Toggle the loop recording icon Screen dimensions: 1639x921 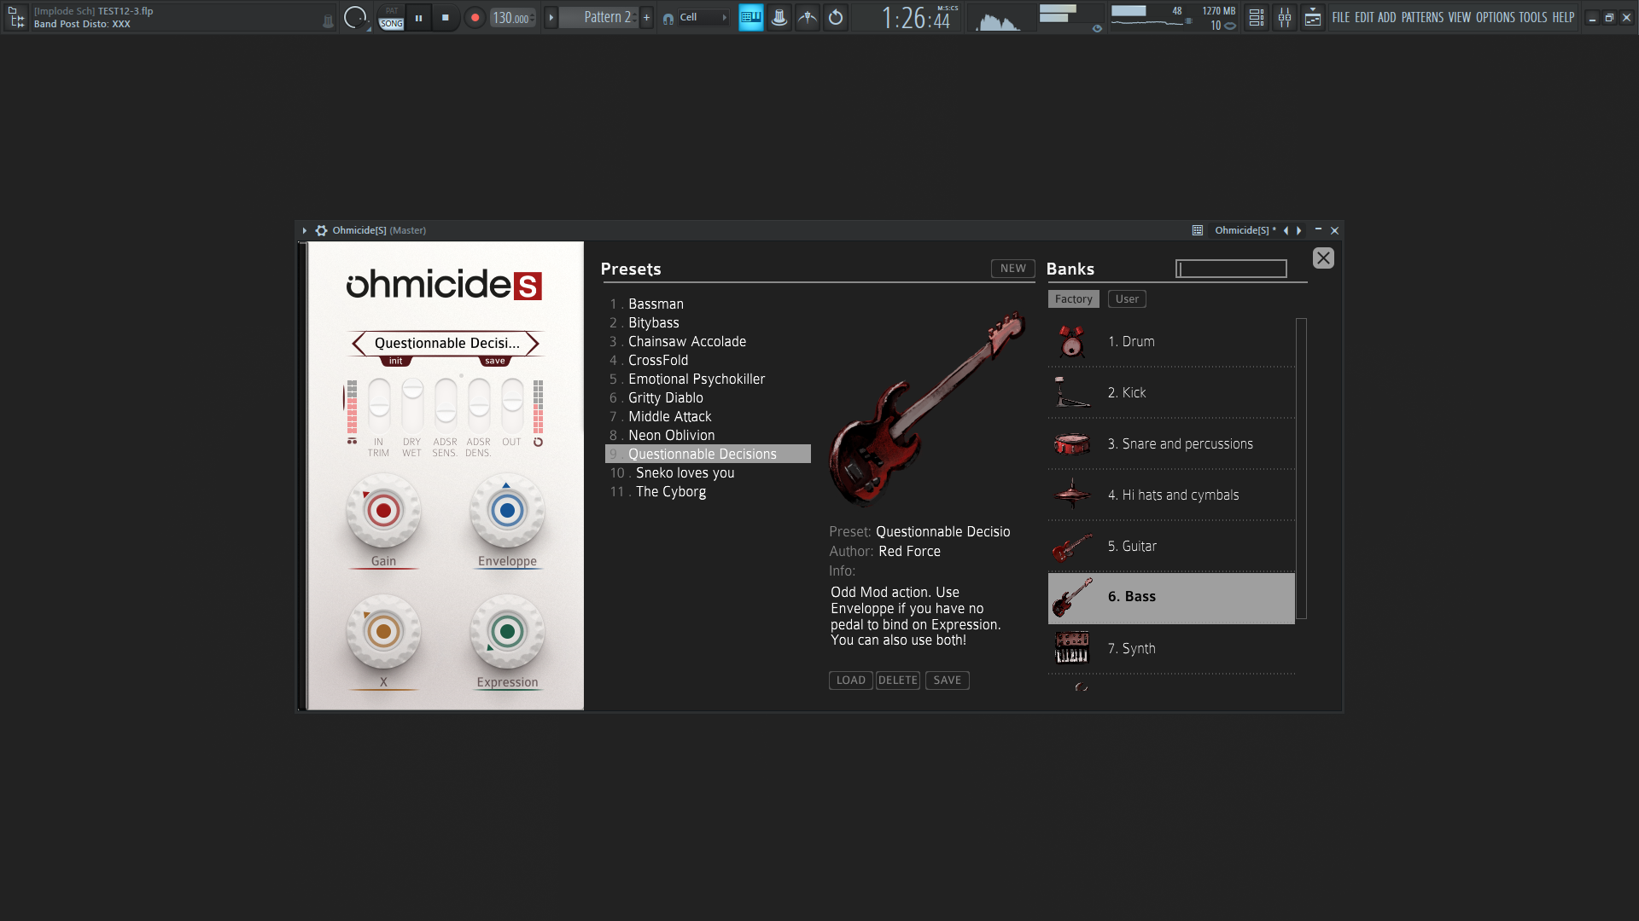coord(836,17)
